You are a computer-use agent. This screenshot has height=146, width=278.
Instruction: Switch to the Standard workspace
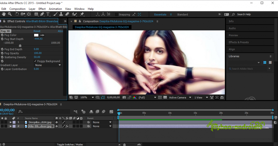[182, 15]
